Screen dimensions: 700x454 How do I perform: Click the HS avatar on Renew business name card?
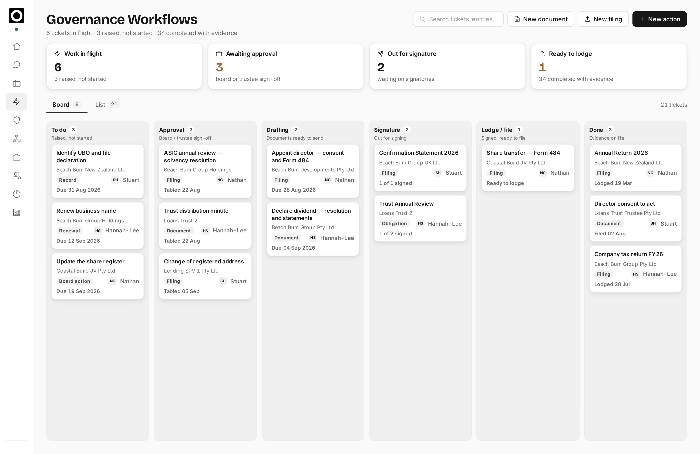[x=98, y=231]
